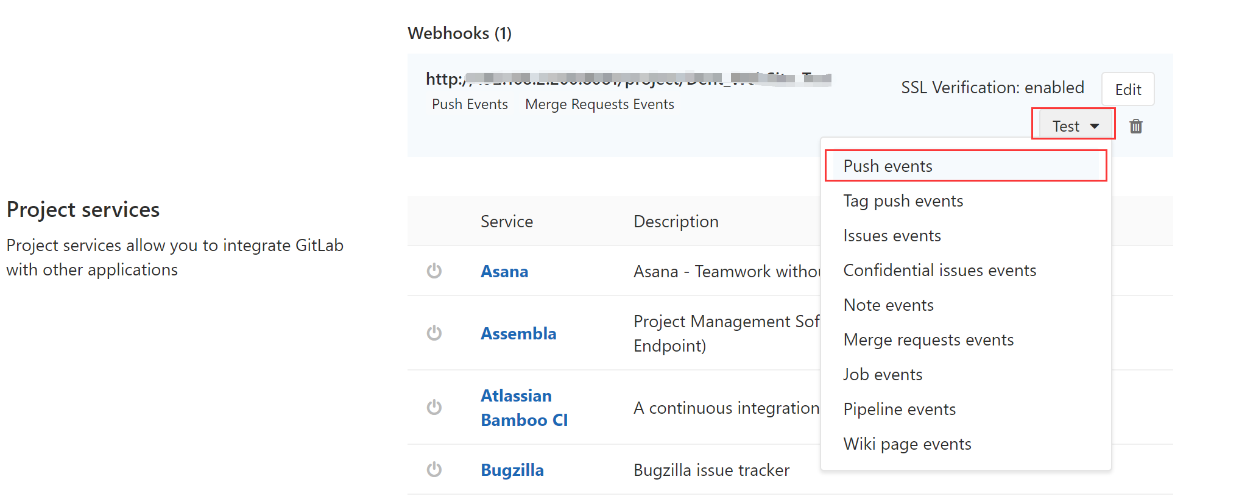Viewport: 1253px width, 496px height.
Task: Choose Note events from the list
Action: pos(888,305)
